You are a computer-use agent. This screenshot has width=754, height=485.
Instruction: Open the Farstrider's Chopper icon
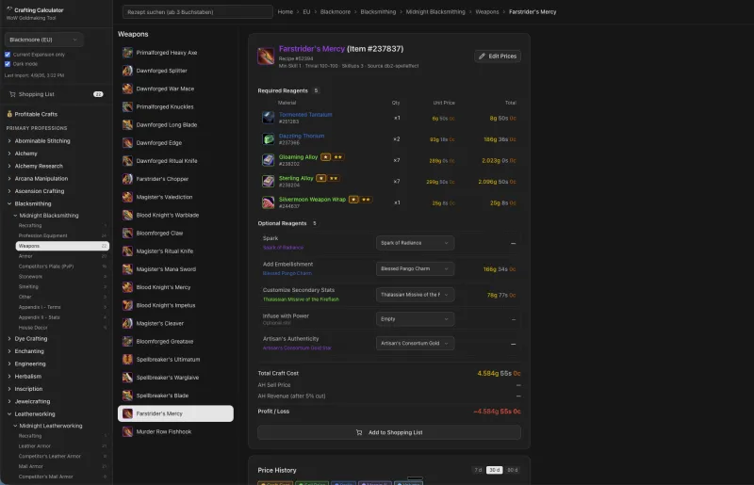(x=127, y=179)
